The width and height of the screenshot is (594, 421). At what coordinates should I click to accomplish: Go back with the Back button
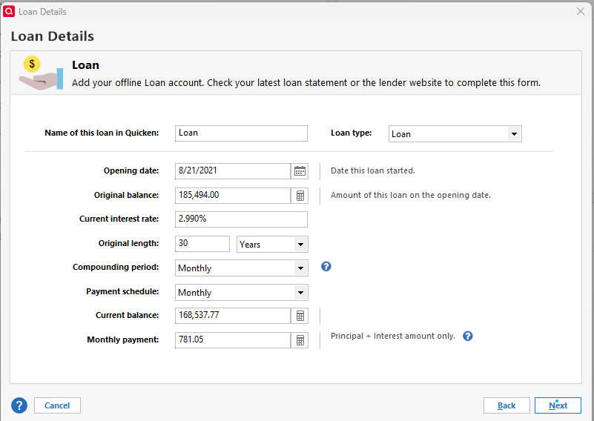pyautogui.click(x=506, y=405)
